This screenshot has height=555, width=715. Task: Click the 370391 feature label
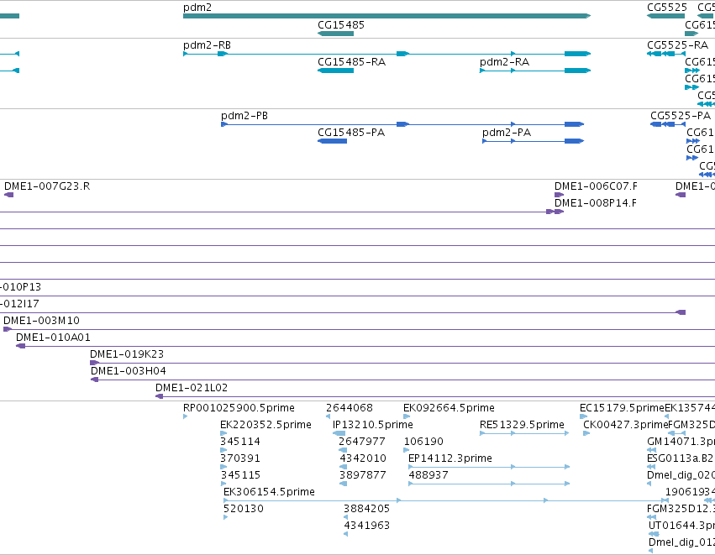tap(240, 458)
